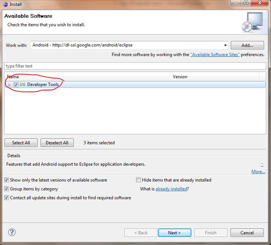This screenshot has height=245, width=271.
Task: Click the Add... button
Action: 247,45
